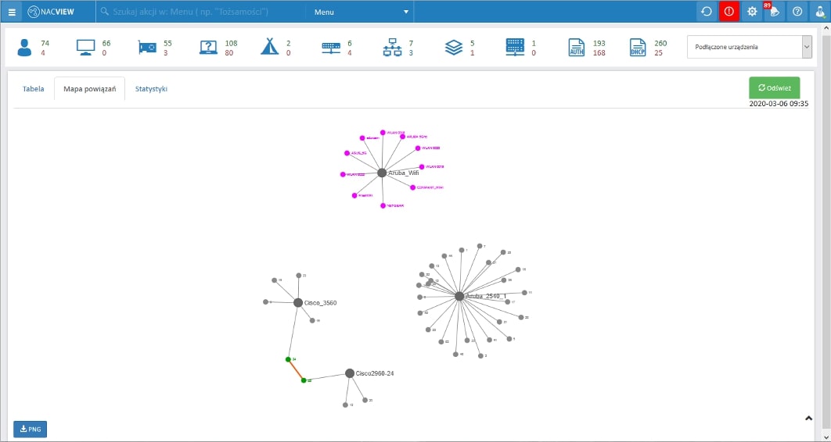Click the red alert icon
The width and height of the screenshot is (831, 442).
click(x=729, y=12)
